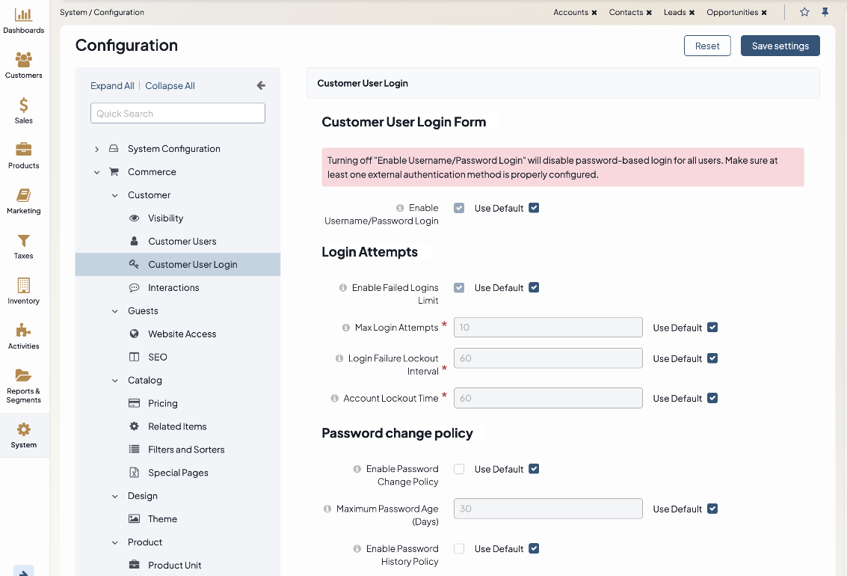This screenshot has width=847, height=576.
Task: Collapse the configuration sidebar with arrow
Action: 261,85
